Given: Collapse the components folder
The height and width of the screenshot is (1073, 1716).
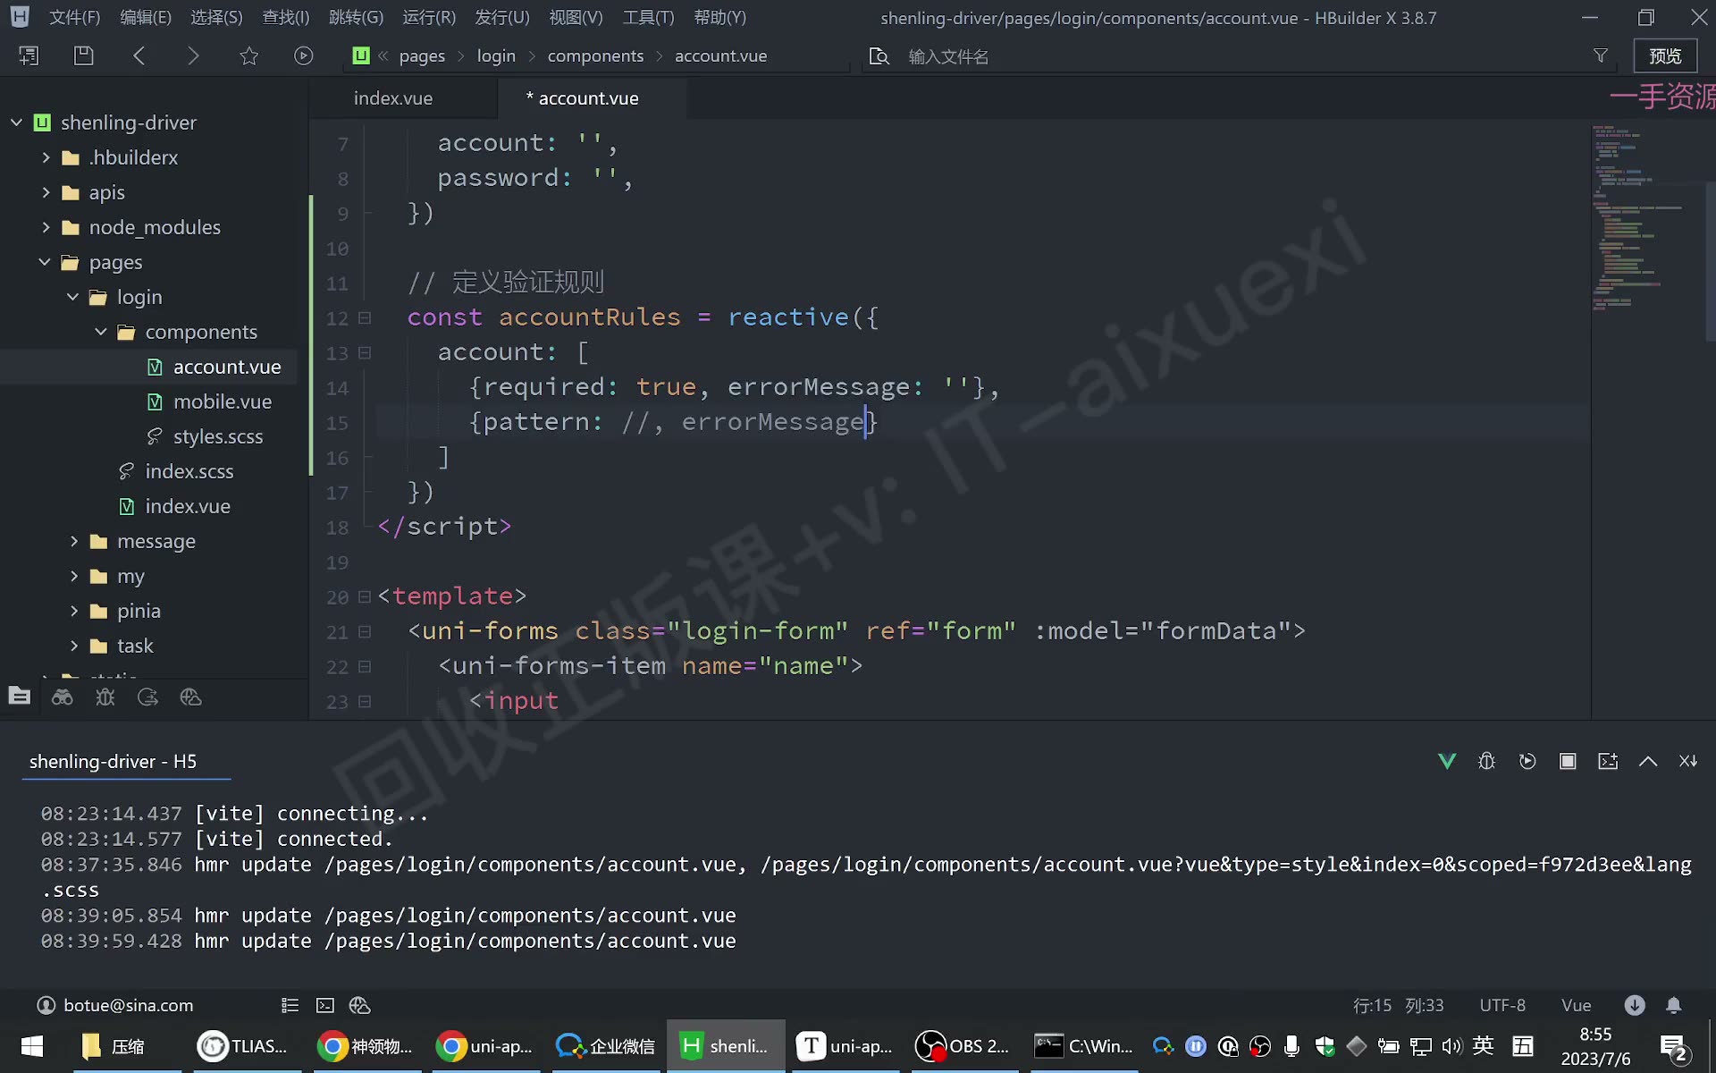Looking at the screenshot, I should click(101, 332).
